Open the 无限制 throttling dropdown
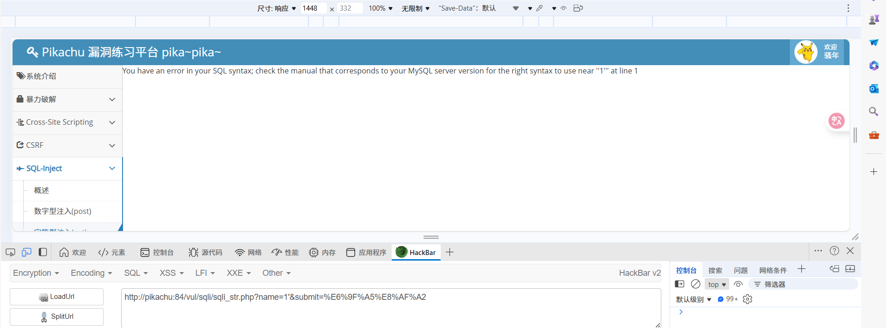 tap(415, 8)
